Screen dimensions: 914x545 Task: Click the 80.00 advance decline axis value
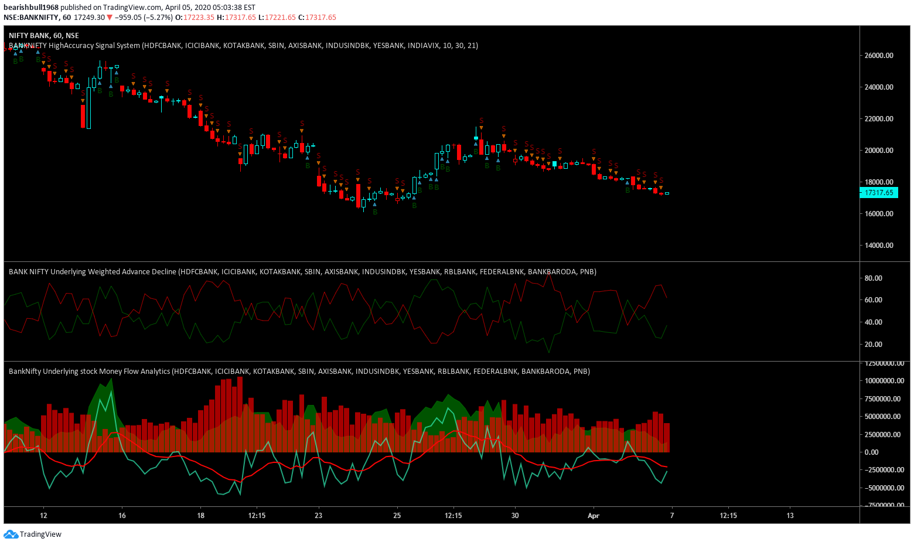874,278
